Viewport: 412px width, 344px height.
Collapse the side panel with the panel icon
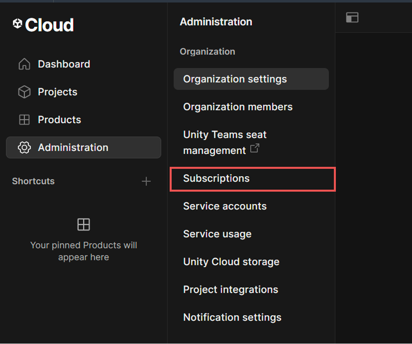pos(352,17)
